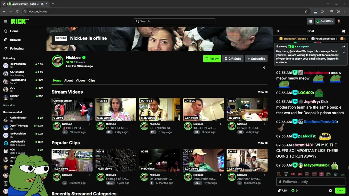This screenshot has width=349, height=196.
Task: Subscribe to NickLee
Action: coord(256,59)
